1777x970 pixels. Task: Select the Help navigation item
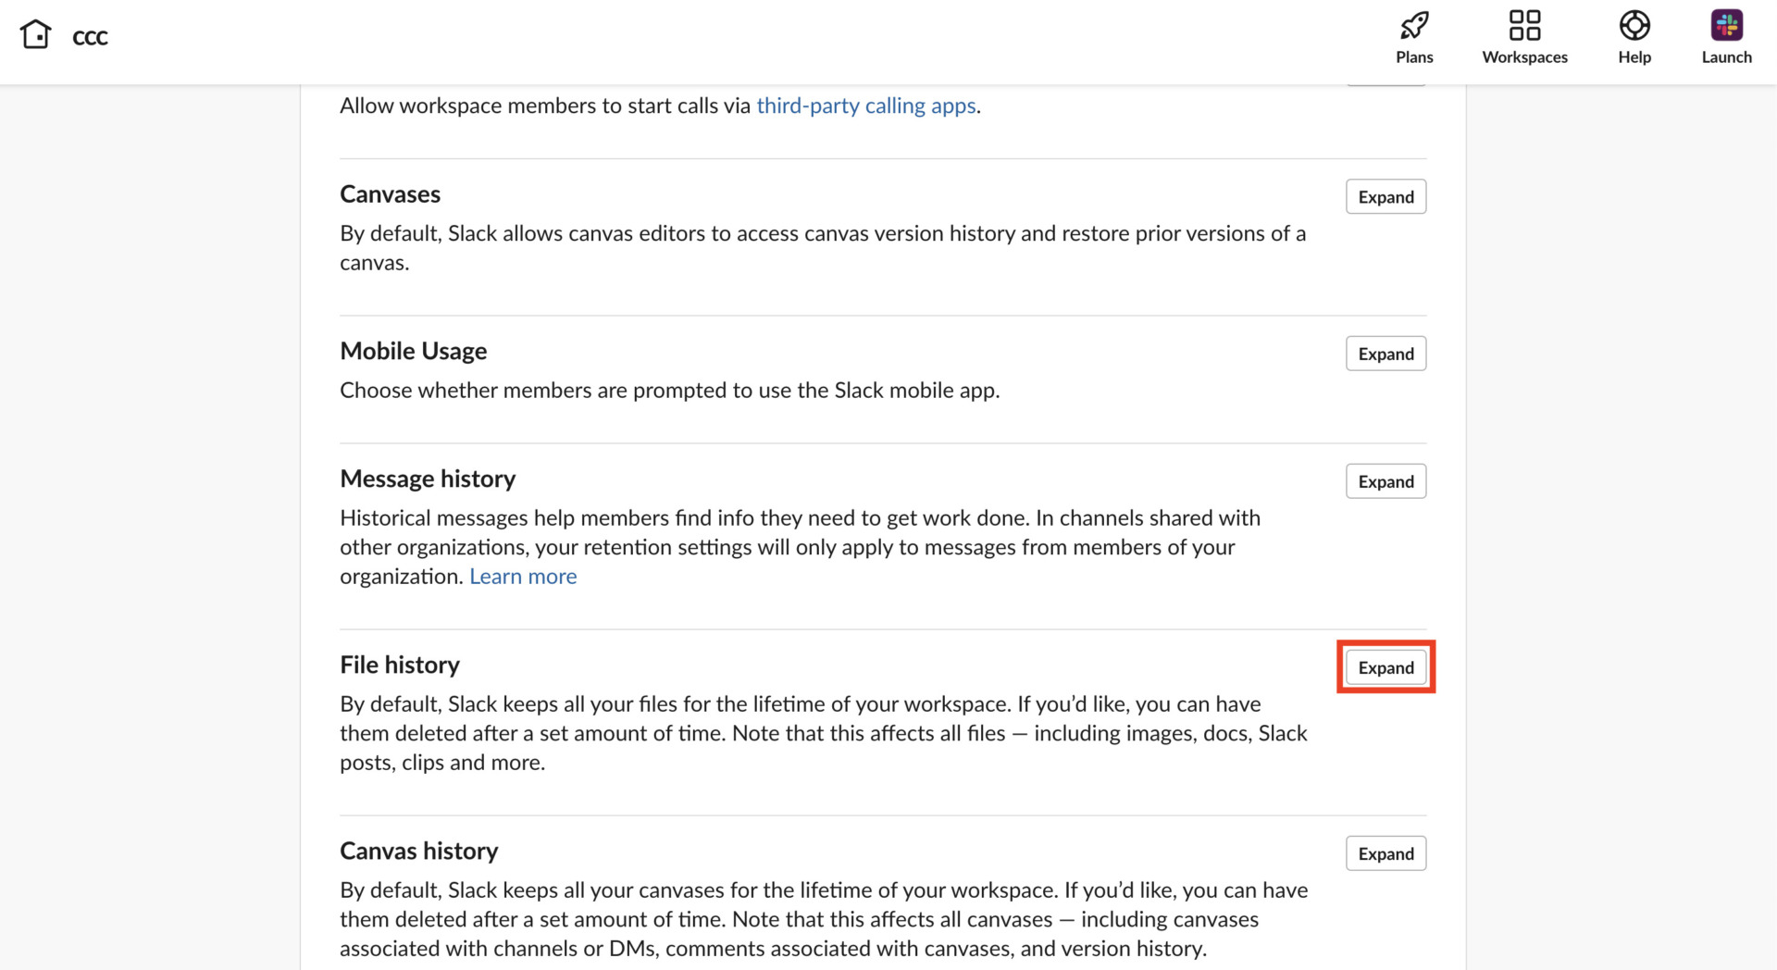[x=1634, y=56]
